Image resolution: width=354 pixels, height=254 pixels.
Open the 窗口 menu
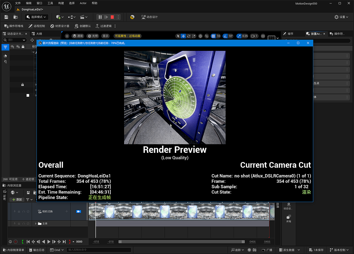39,3
